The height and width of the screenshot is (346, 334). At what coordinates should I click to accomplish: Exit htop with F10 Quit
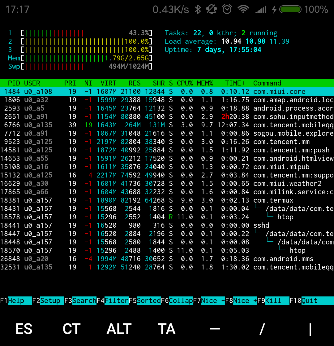tap(311, 300)
